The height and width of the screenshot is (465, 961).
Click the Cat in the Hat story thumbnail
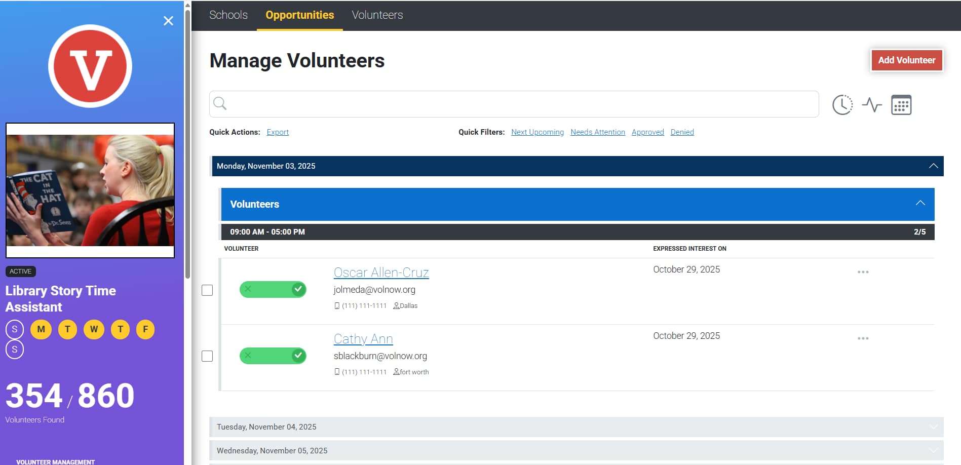point(90,190)
